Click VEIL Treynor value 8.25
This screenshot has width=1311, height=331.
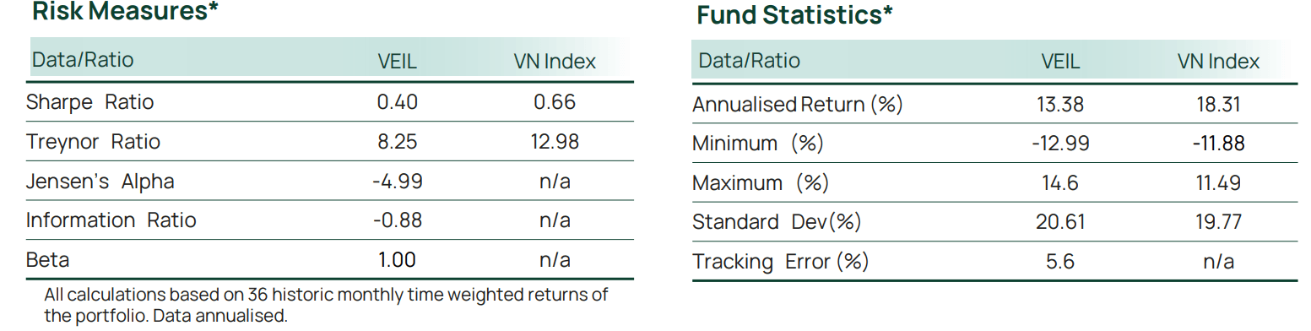pos(398,141)
